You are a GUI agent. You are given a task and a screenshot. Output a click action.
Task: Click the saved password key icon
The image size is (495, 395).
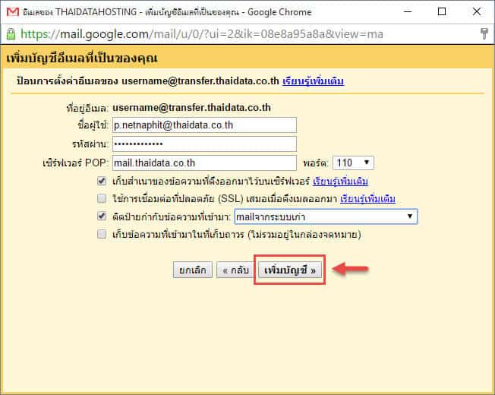point(484,33)
